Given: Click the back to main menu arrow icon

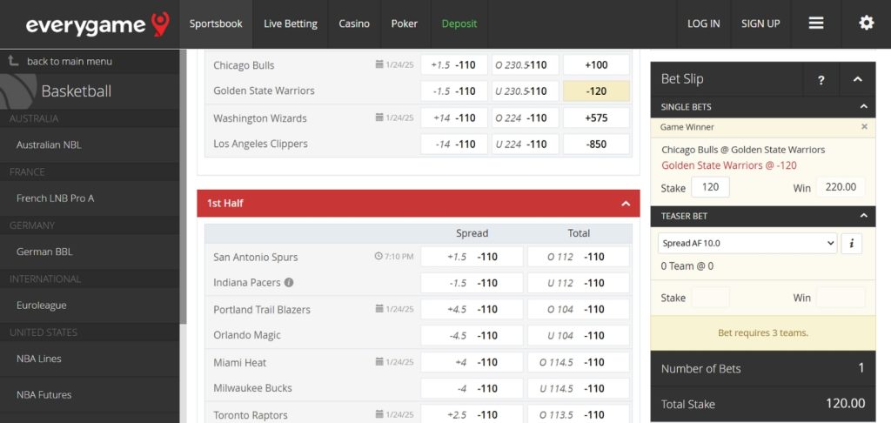Looking at the screenshot, I should pyautogui.click(x=14, y=61).
